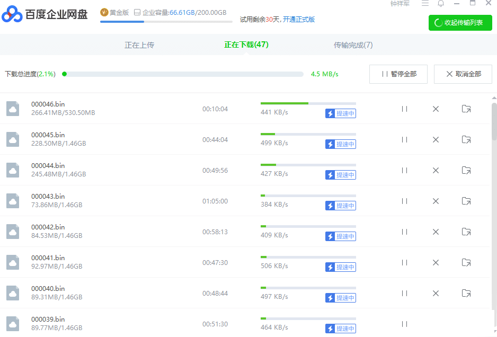Click file name 000040.bin

[48, 289]
